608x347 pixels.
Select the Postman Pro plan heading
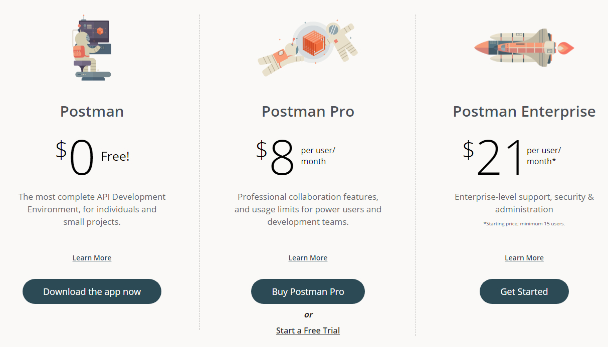[x=308, y=111]
